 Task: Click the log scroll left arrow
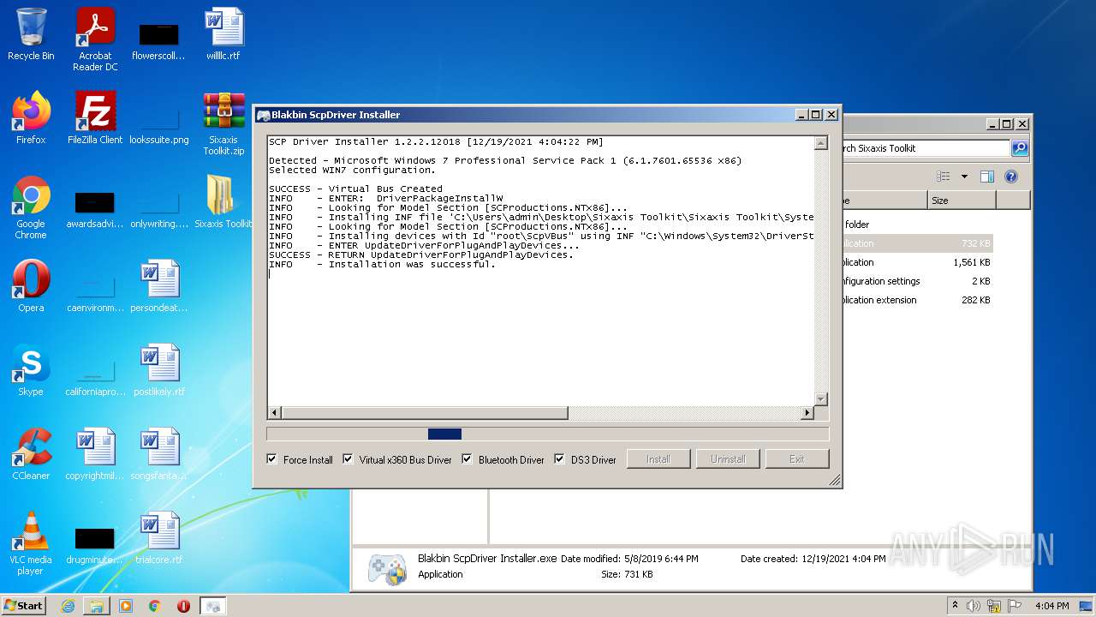click(x=274, y=413)
